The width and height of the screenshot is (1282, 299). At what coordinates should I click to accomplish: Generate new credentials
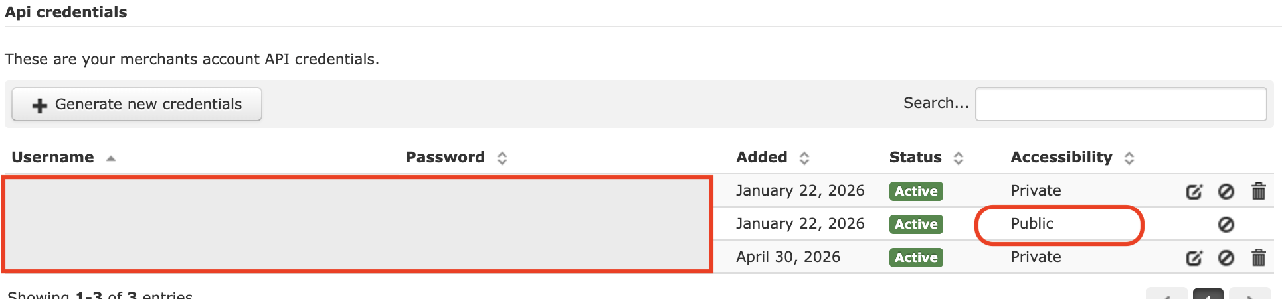137,104
